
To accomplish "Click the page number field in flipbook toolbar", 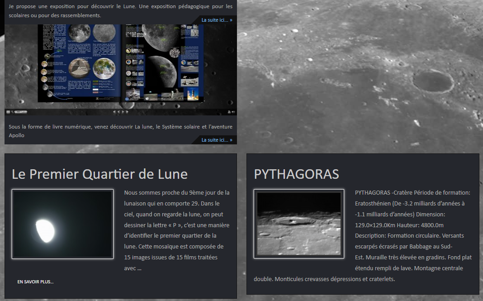I will coord(21,112).
